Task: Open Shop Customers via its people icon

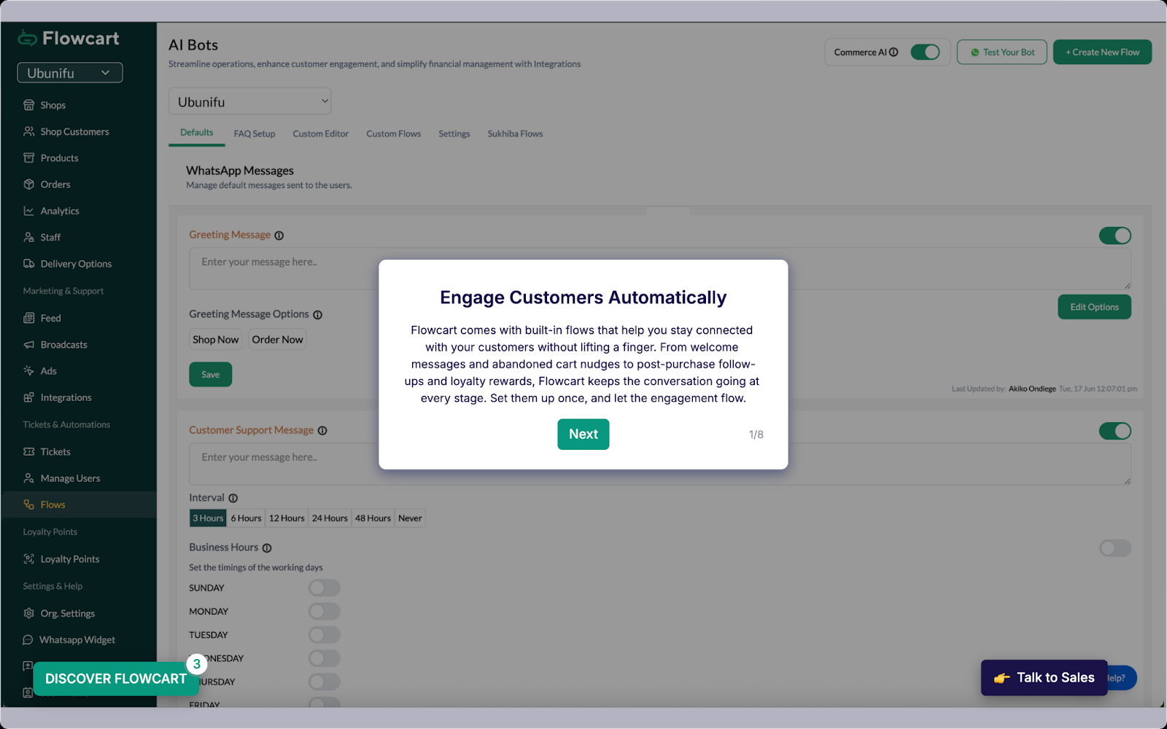Action: pos(29,131)
